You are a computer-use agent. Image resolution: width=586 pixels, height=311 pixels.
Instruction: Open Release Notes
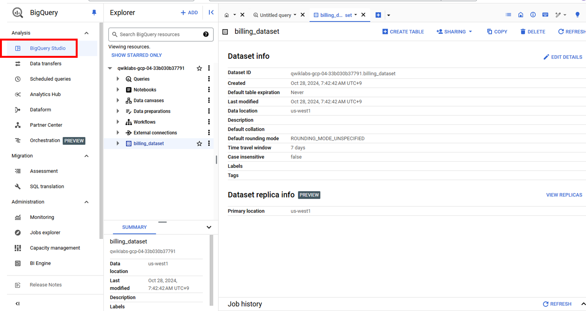[x=46, y=285]
